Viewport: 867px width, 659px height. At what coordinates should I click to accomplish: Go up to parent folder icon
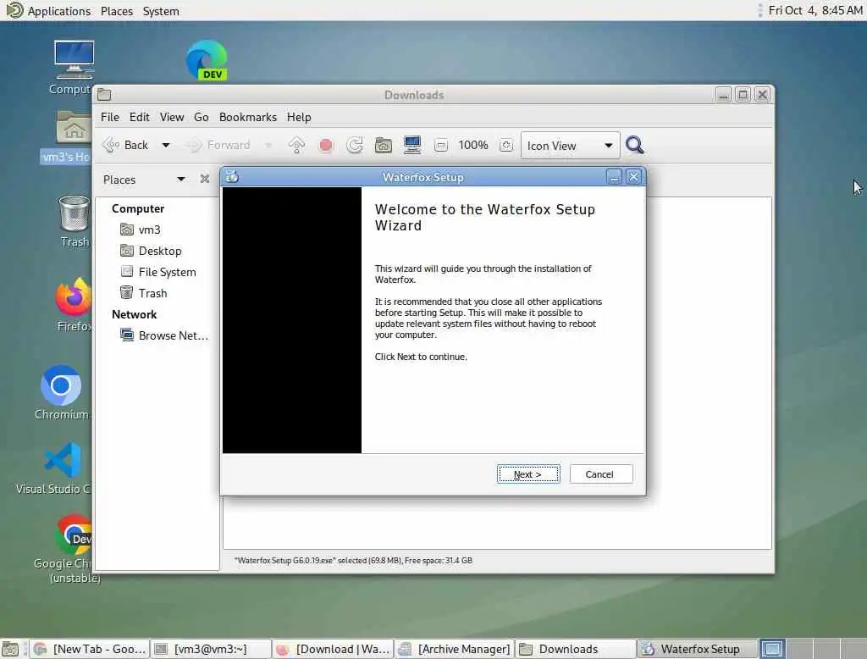[x=296, y=145]
